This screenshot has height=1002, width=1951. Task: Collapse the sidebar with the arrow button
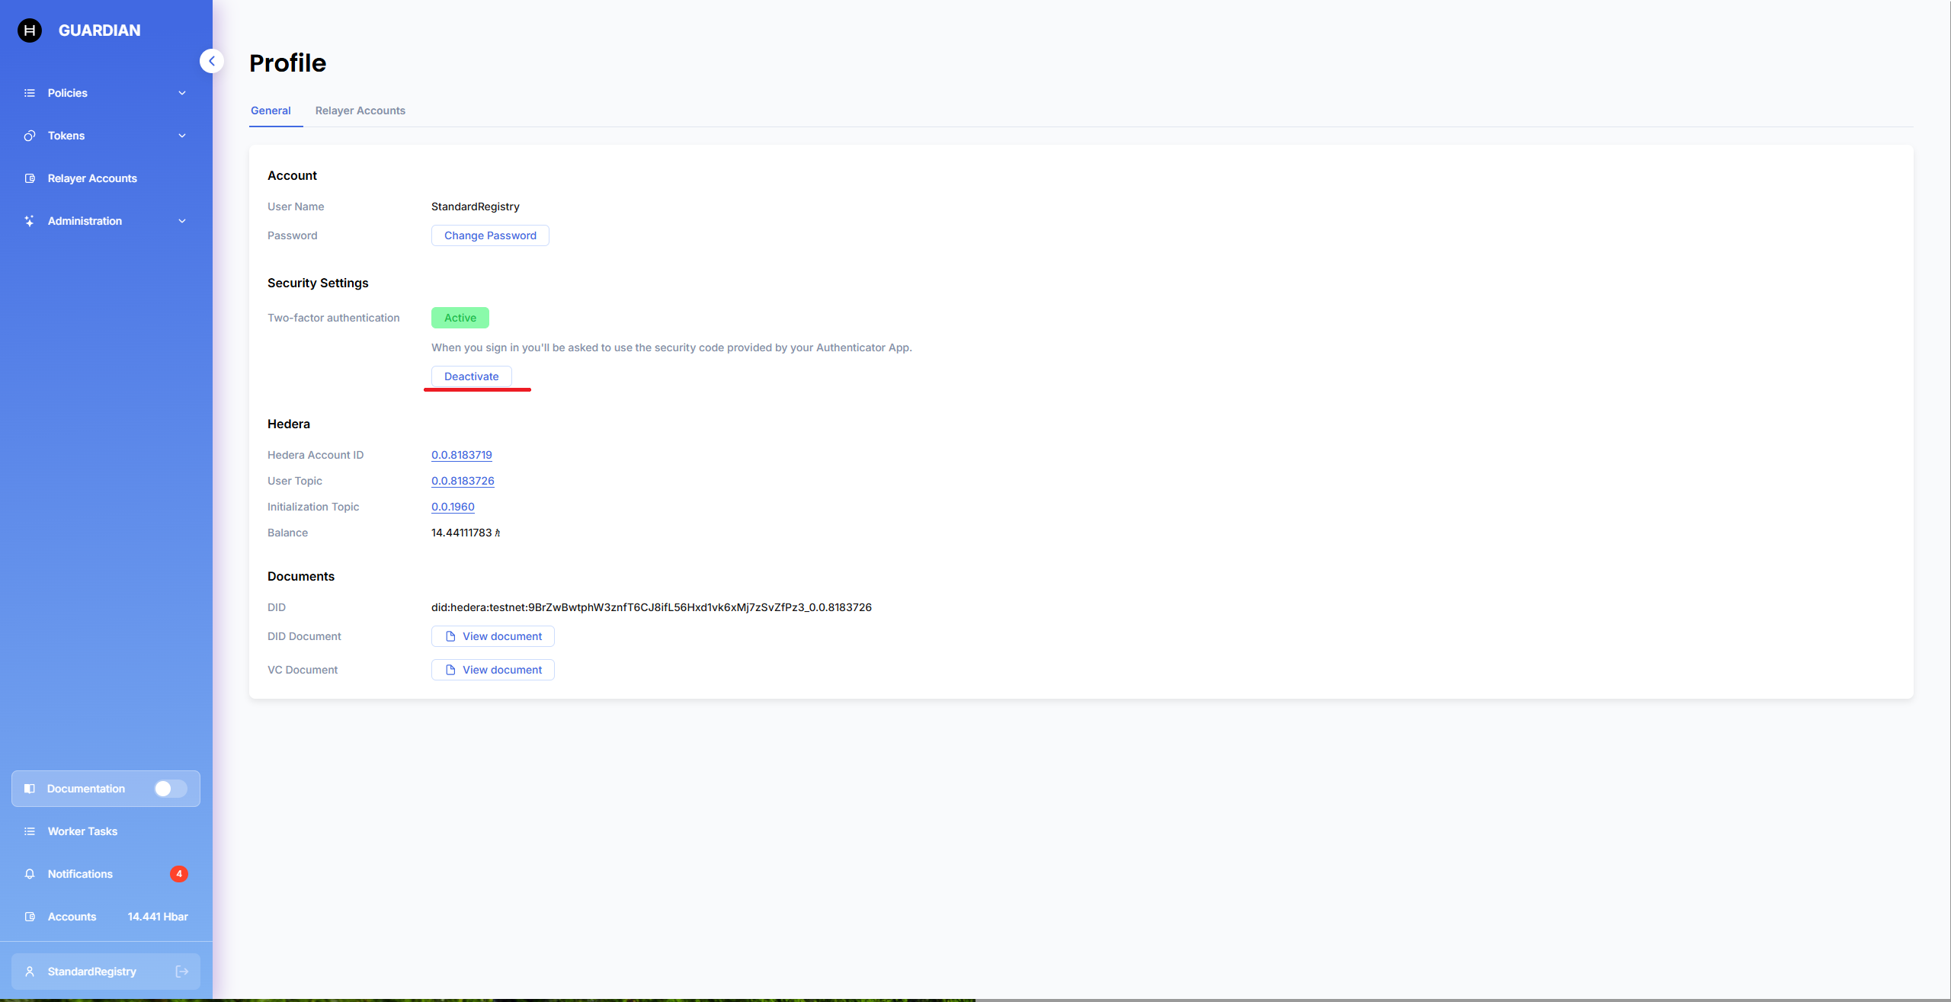click(212, 61)
